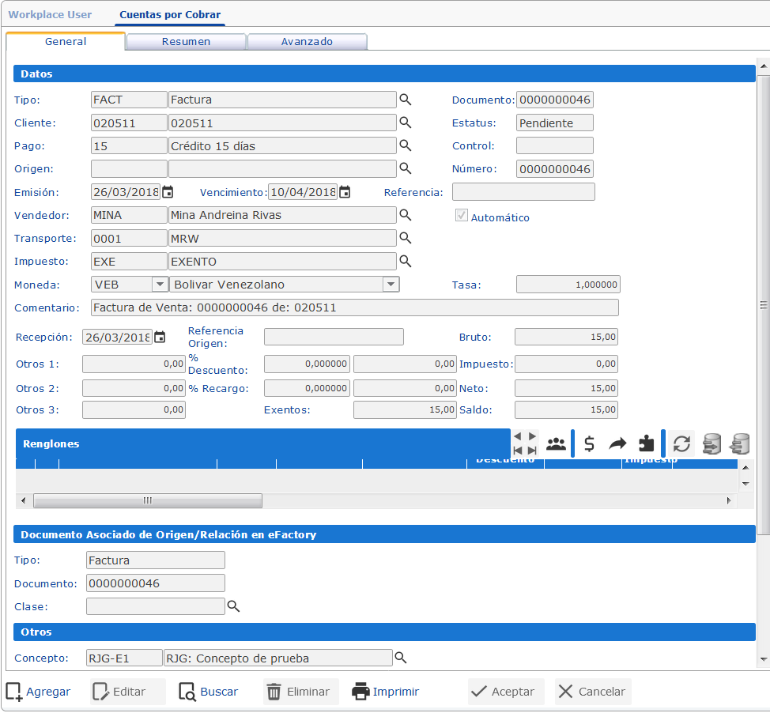Click the refresh icon in Renglones toolbar
Screen dimensions: 770x713
click(x=681, y=444)
